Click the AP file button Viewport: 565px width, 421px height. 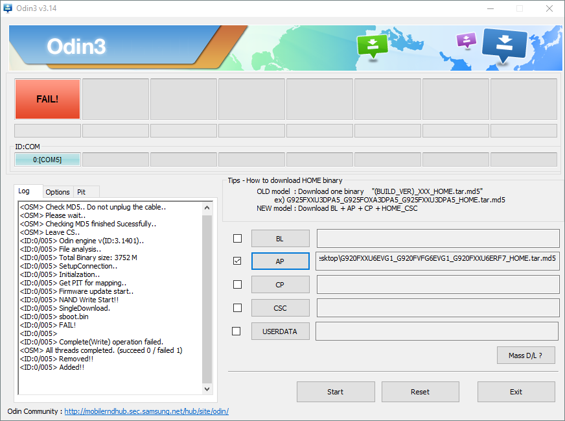point(281,261)
